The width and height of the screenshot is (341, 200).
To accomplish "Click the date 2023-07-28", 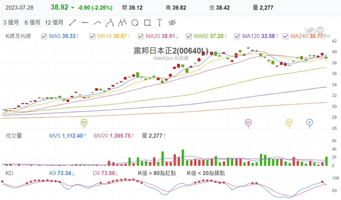I will pyautogui.click(x=19, y=8).
